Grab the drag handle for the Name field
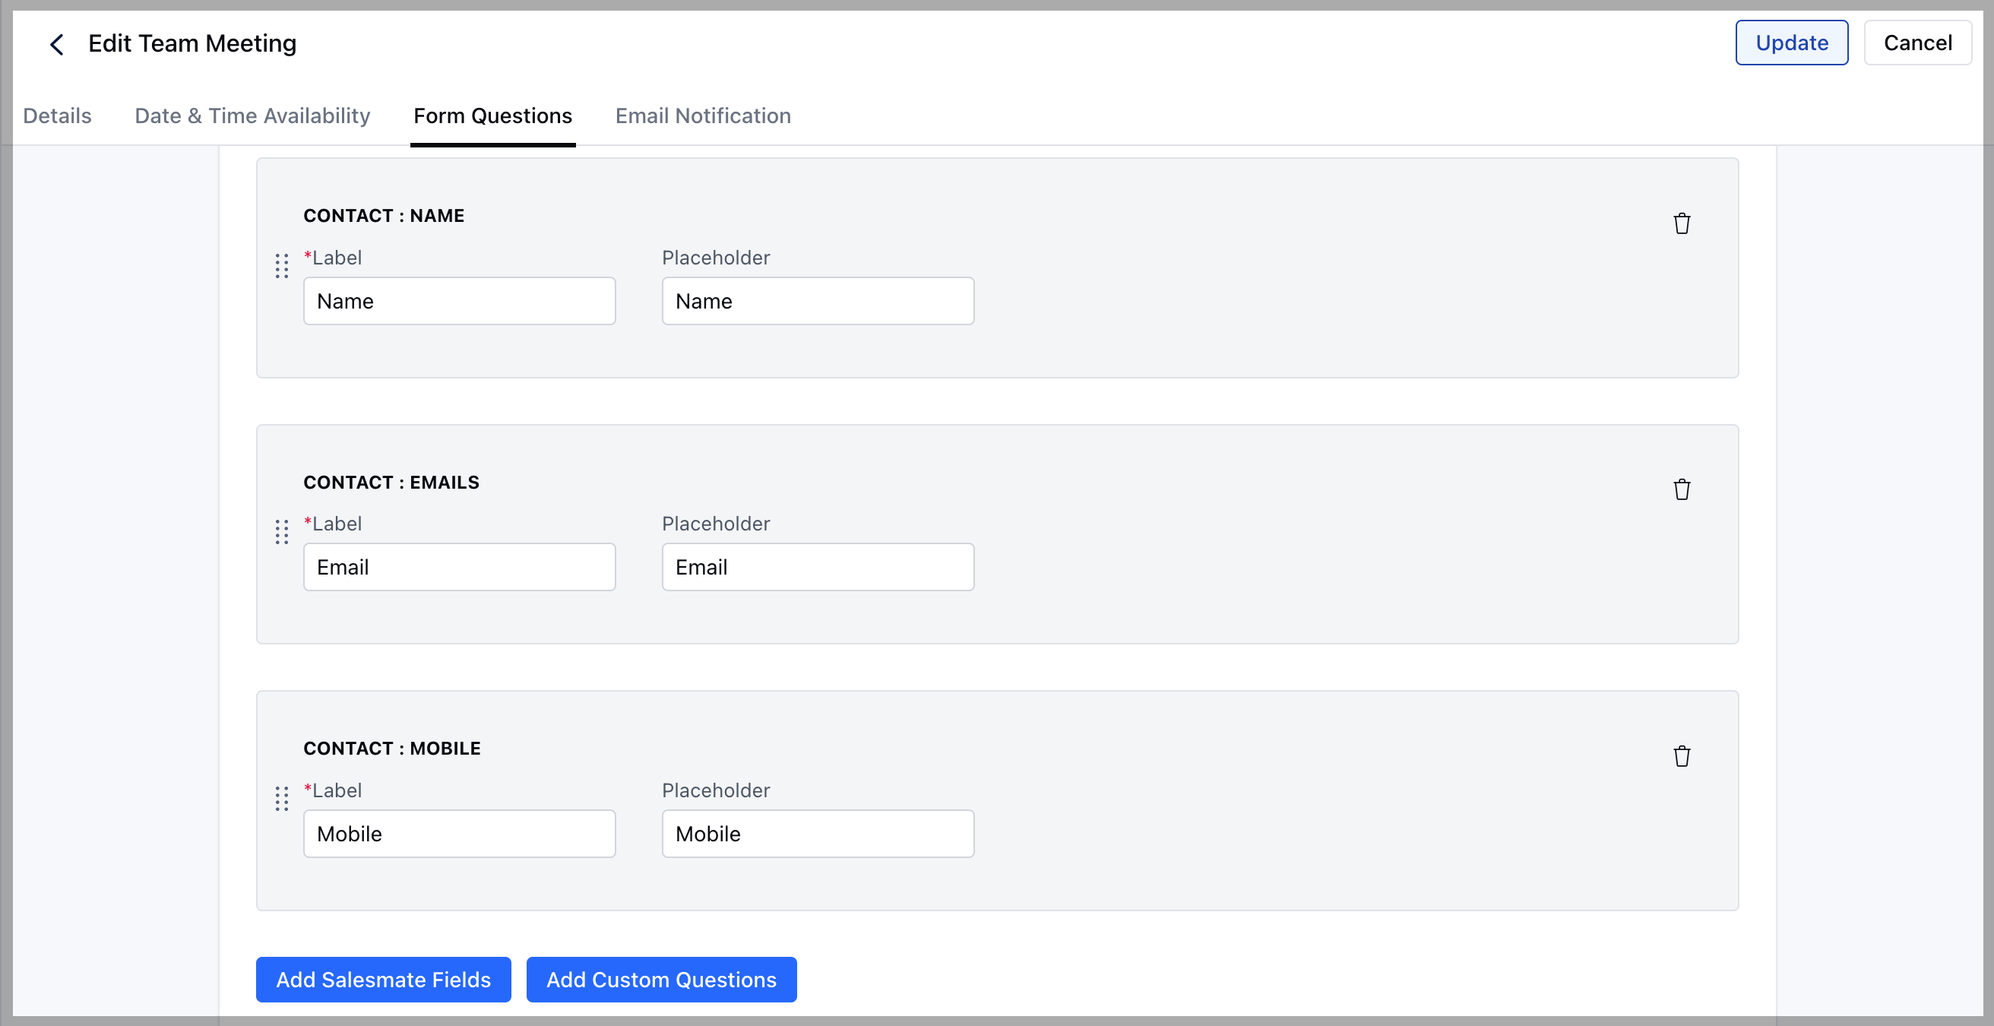 tap(282, 266)
